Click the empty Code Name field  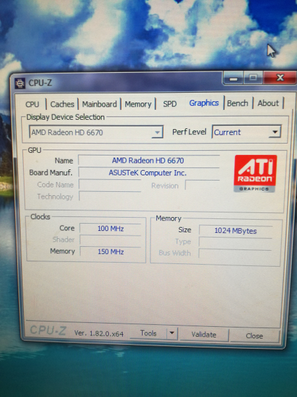(x=110, y=185)
